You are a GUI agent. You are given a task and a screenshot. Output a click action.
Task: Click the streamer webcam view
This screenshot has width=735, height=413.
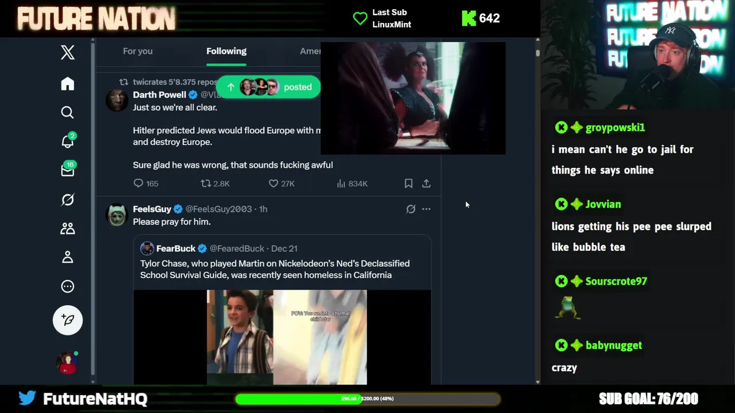click(x=637, y=55)
